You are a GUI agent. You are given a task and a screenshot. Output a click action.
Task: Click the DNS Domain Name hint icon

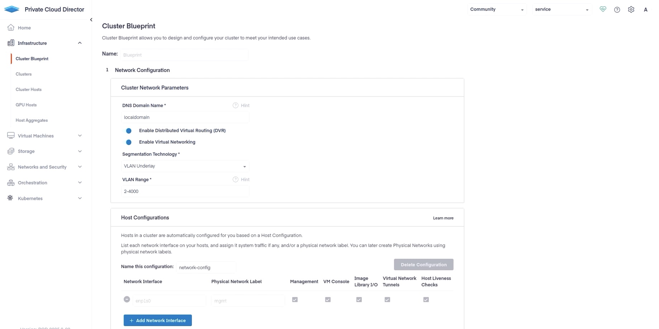click(236, 105)
